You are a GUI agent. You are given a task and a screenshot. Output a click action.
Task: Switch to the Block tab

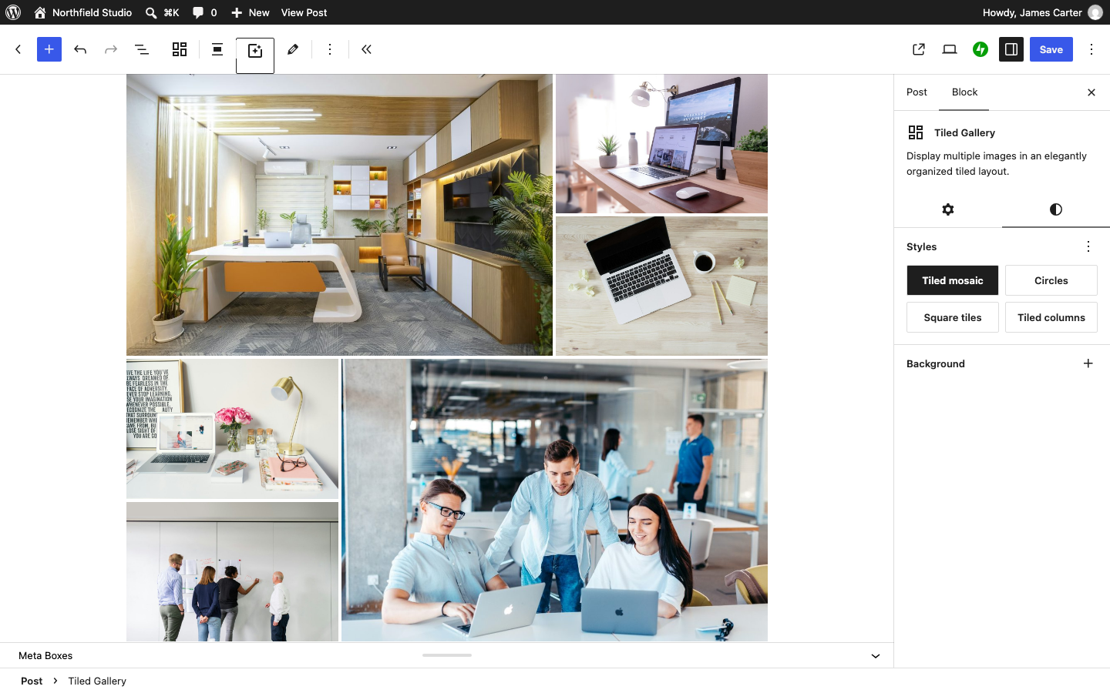click(x=964, y=92)
